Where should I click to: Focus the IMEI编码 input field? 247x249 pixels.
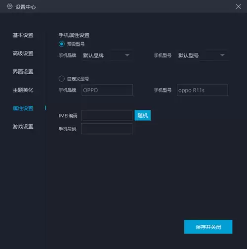click(107, 115)
